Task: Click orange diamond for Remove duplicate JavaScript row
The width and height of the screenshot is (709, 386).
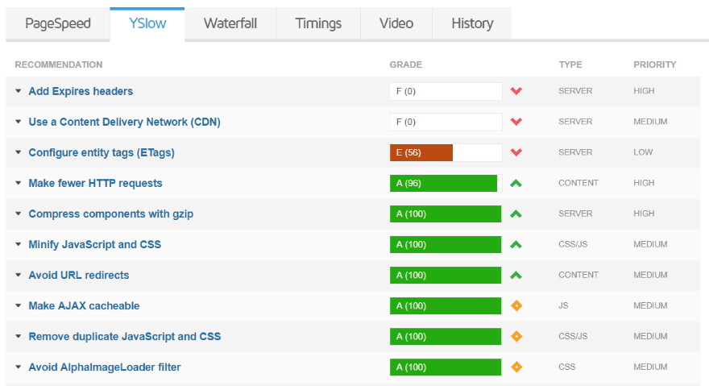Action: point(516,336)
